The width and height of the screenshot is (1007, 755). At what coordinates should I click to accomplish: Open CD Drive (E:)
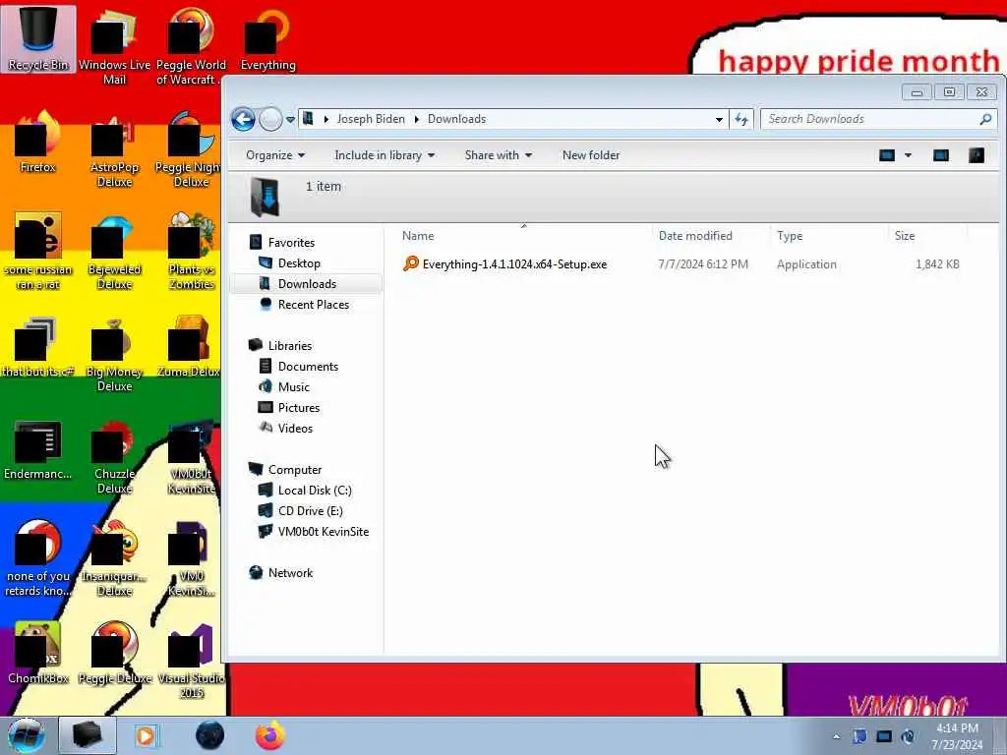click(310, 511)
